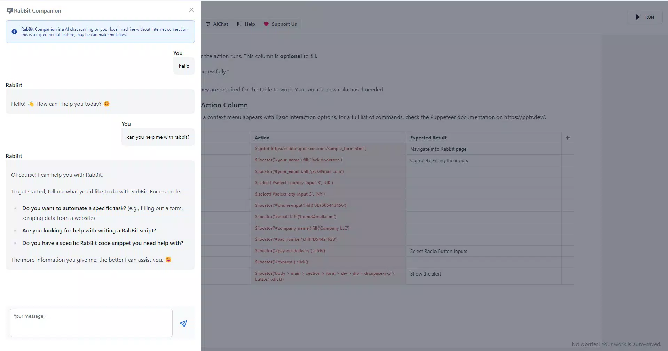This screenshot has width=668, height=351.
Task: Click 'Show the alert' result cell
Action: coord(484,276)
